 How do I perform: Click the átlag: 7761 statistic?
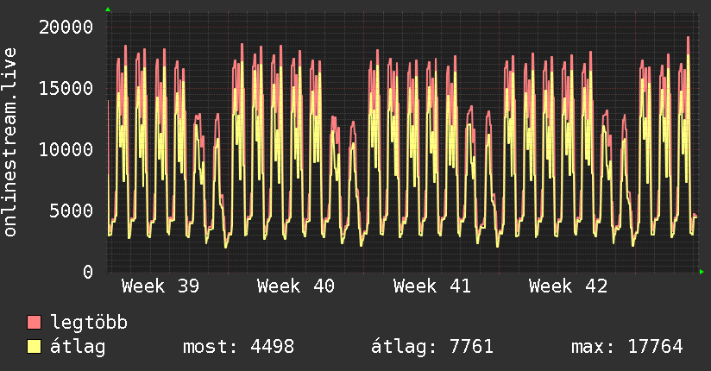432,347
